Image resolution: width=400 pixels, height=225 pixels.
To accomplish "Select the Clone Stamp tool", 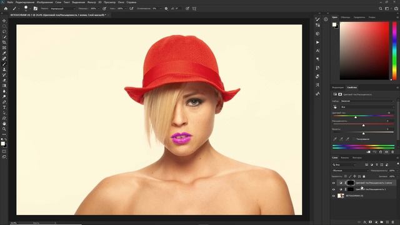I will click(x=4, y=69).
